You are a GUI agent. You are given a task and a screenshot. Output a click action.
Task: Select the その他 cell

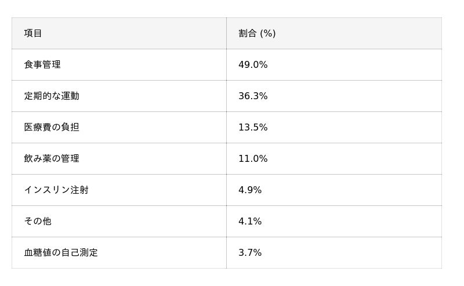(x=38, y=222)
